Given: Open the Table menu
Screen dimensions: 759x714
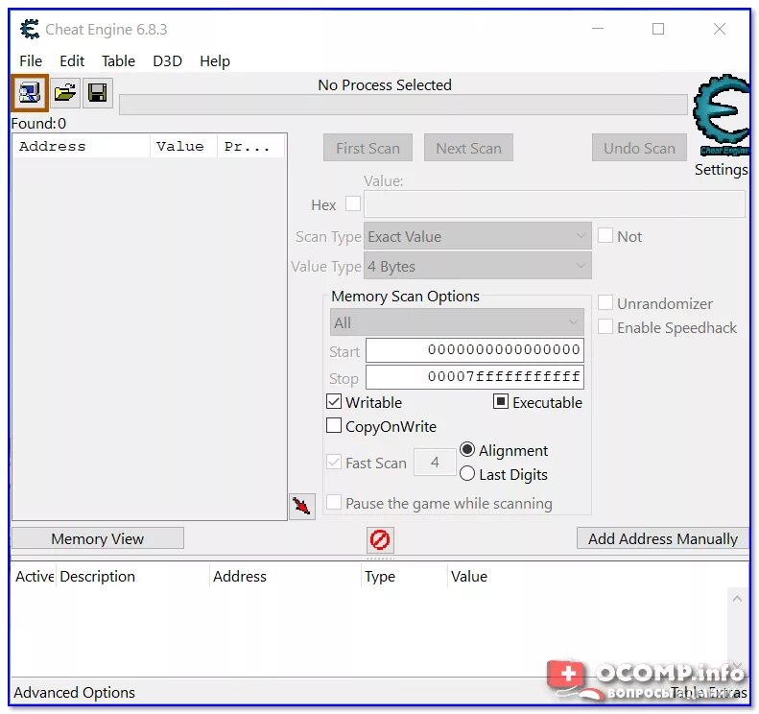Looking at the screenshot, I should click(x=118, y=61).
